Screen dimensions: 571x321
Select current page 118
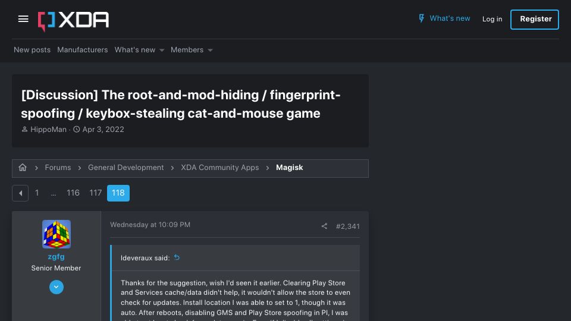coord(118,193)
